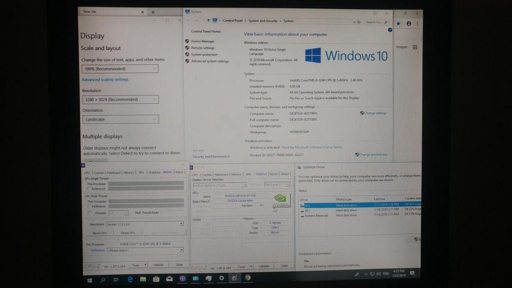
Task: Open the Benchmark version dropdown
Action: click(x=145, y=224)
